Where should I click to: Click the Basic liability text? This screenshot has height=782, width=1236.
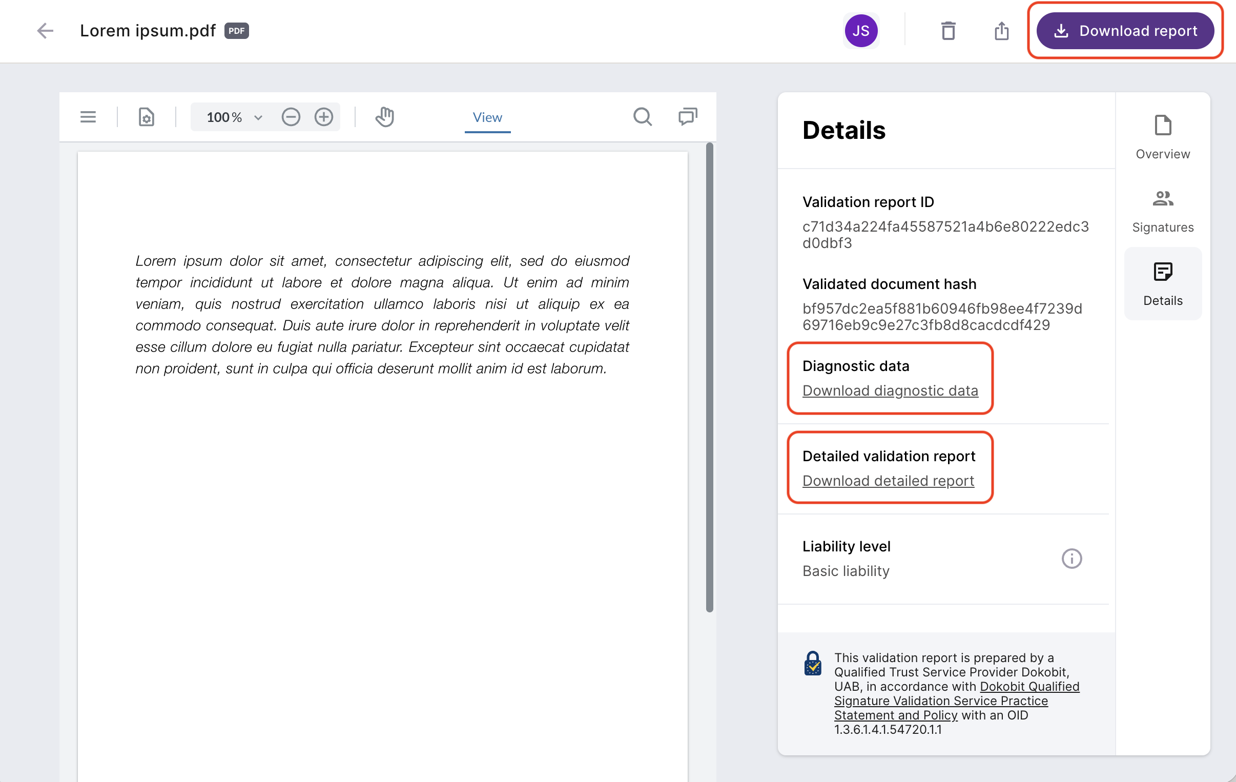[846, 571]
